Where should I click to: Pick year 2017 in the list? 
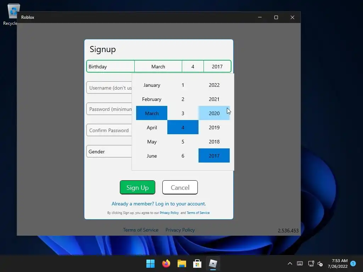tap(214, 156)
